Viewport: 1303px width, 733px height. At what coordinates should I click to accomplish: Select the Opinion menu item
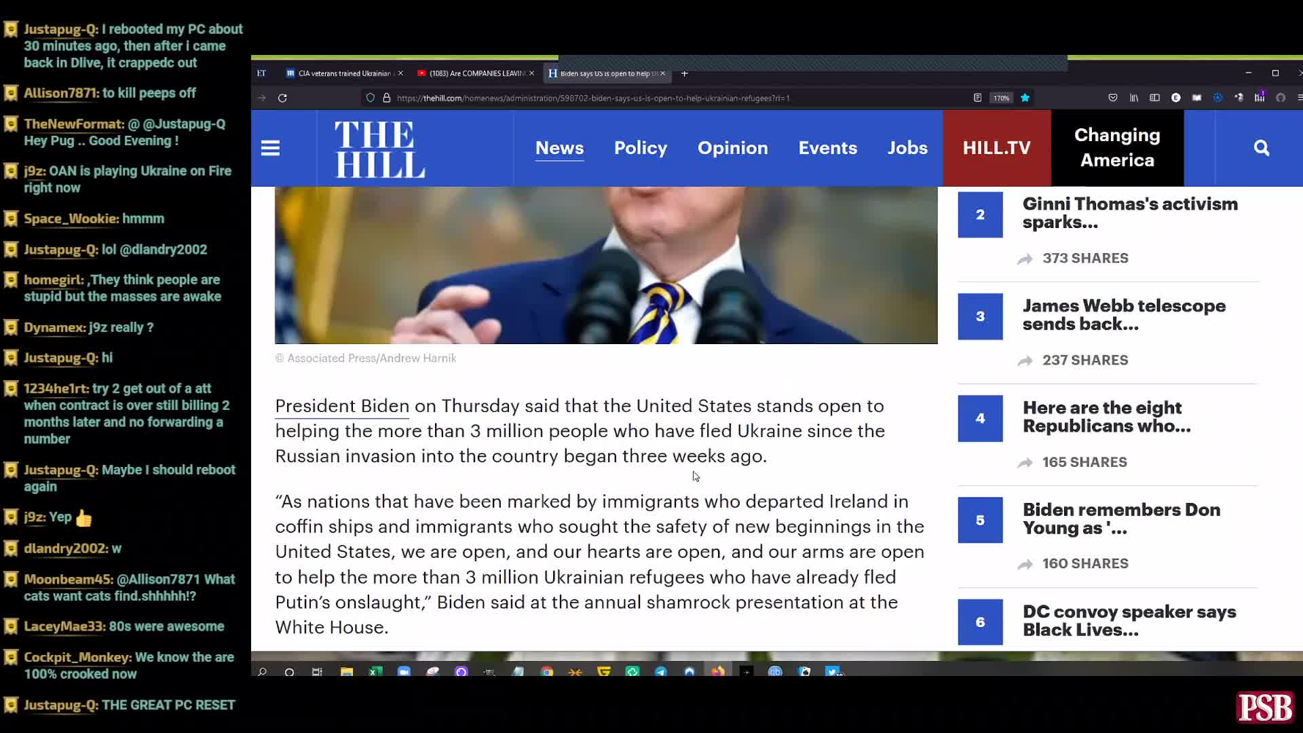point(733,148)
